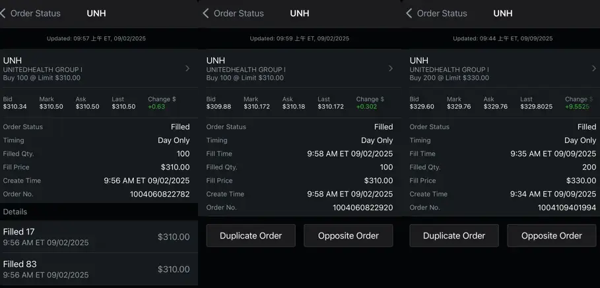Viewport: 600px width, 288px height.
Task: Tap the +9.5525 change value
Action: (x=577, y=107)
